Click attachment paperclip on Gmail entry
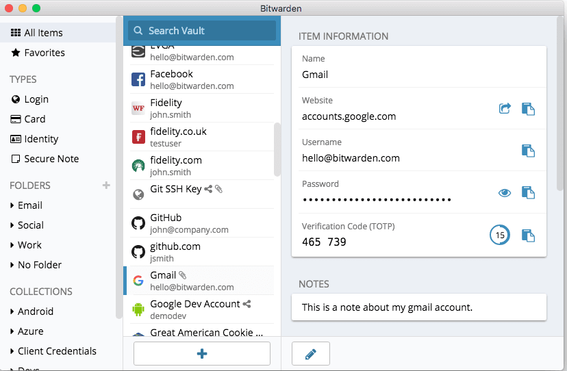The image size is (567, 371). pos(183,275)
